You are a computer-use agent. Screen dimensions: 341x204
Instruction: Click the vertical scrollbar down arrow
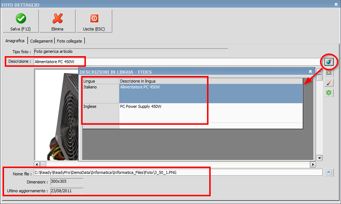pos(319,158)
